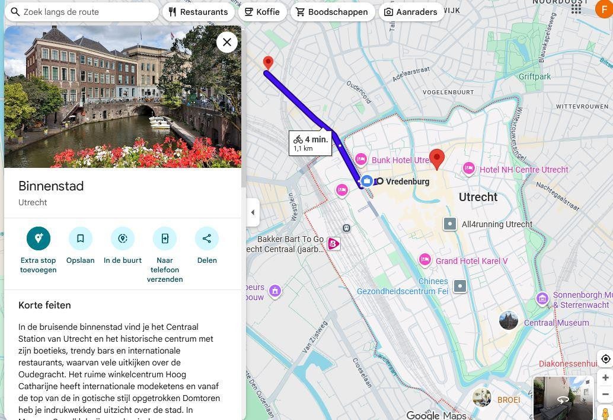Save Binnenstad with the Opslaan icon
This screenshot has height=420, width=613.
[x=81, y=238]
